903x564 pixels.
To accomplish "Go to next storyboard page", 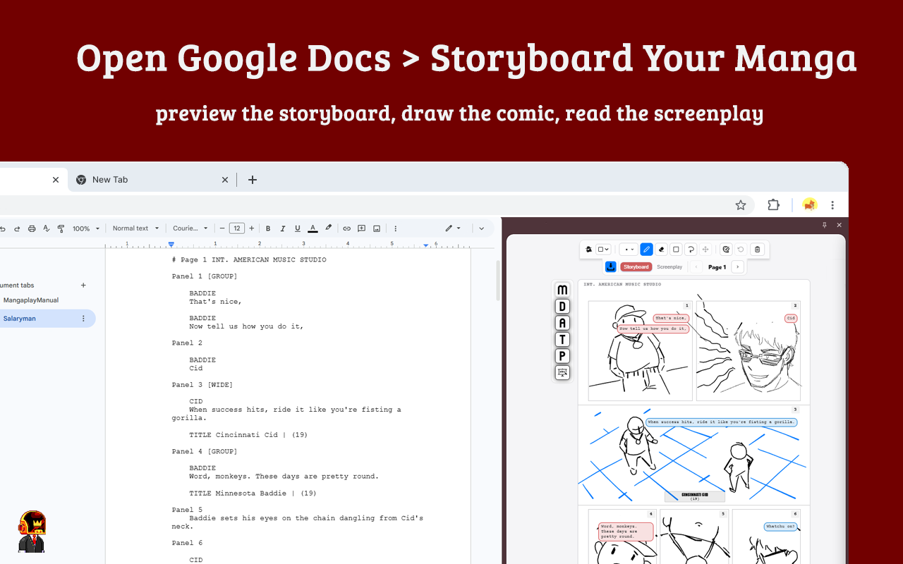I will click(737, 267).
